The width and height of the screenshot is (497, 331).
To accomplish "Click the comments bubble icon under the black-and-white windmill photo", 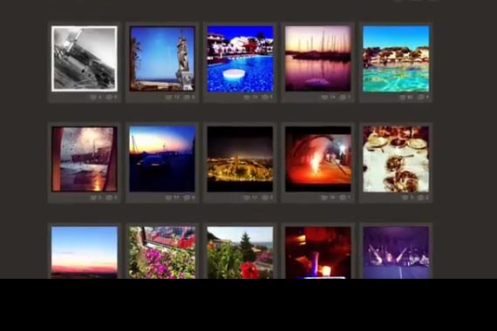I will point(109,98).
